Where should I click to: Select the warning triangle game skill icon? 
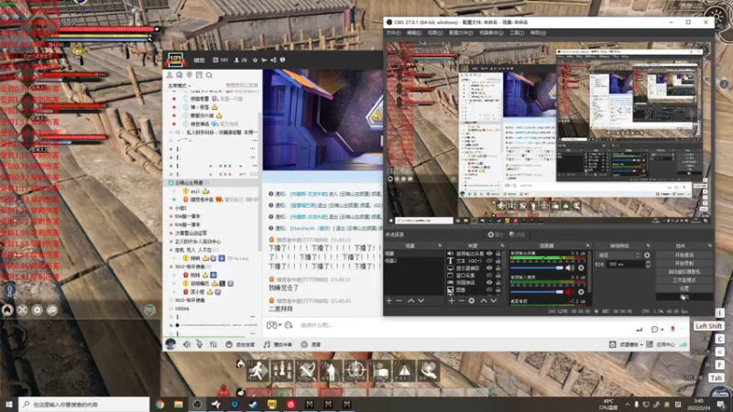[x=404, y=371]
